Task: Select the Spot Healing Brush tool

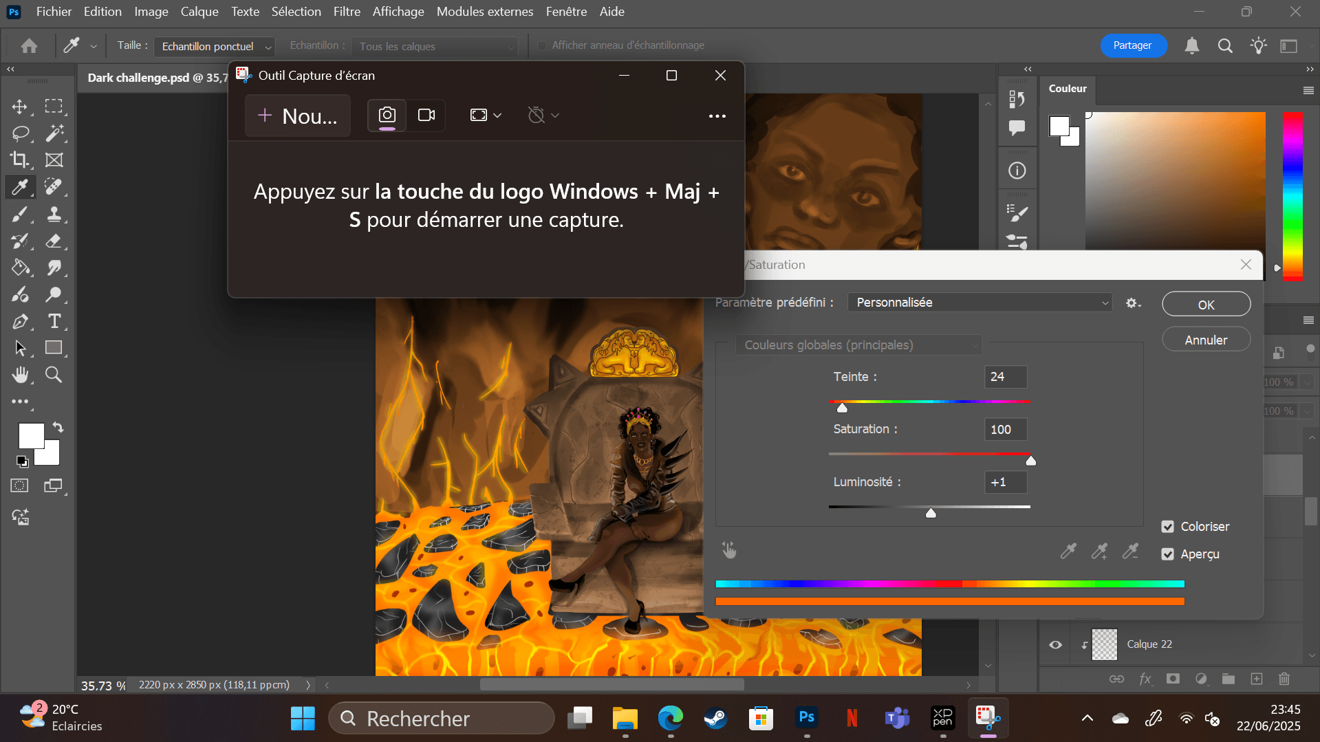Action: point(54,187)
